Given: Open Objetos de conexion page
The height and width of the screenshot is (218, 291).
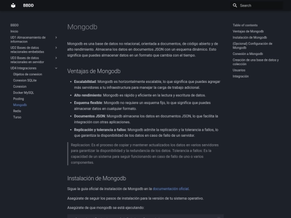Looking at the screenshot, I should 27,74.
